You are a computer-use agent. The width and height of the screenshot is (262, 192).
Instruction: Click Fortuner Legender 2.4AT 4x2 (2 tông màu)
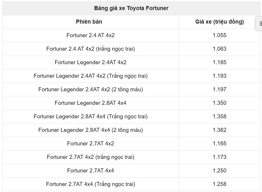pyautogui.click(x=91, y=90)
